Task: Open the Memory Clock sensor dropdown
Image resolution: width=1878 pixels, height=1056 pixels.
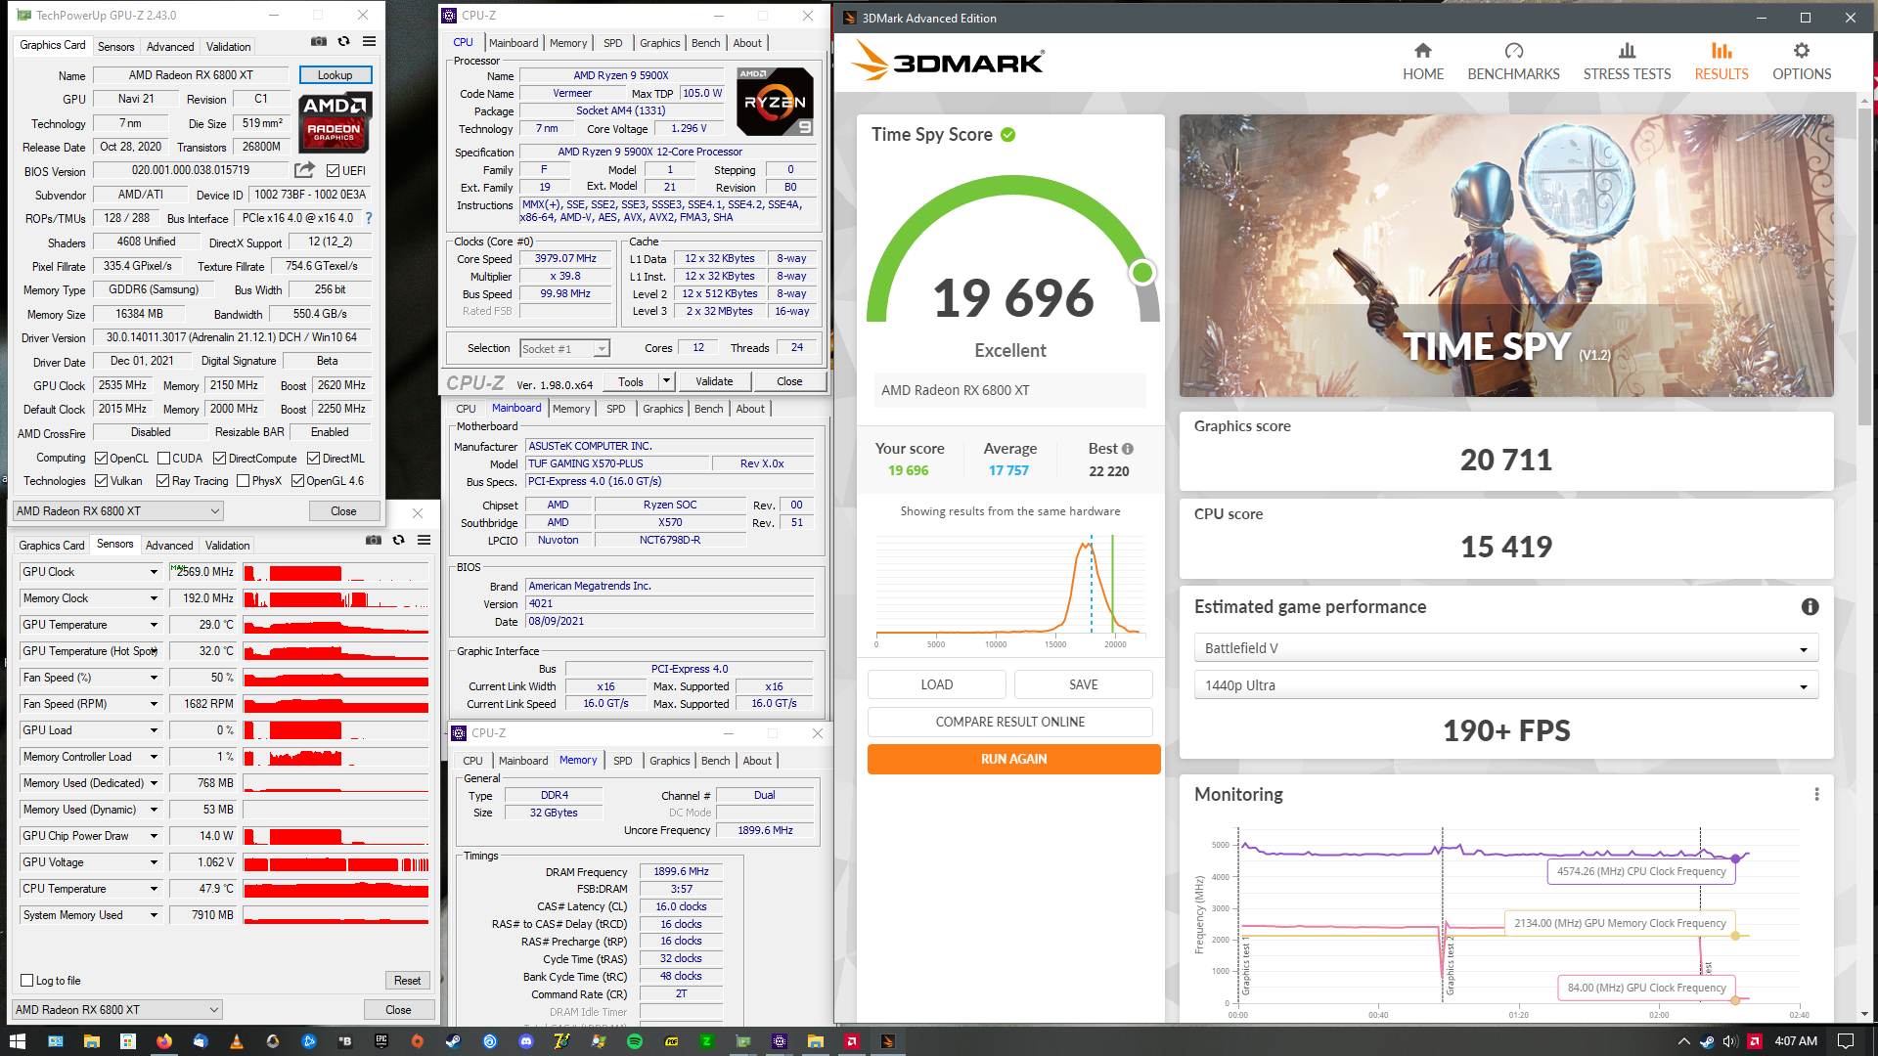Action: tap(154, 598)
